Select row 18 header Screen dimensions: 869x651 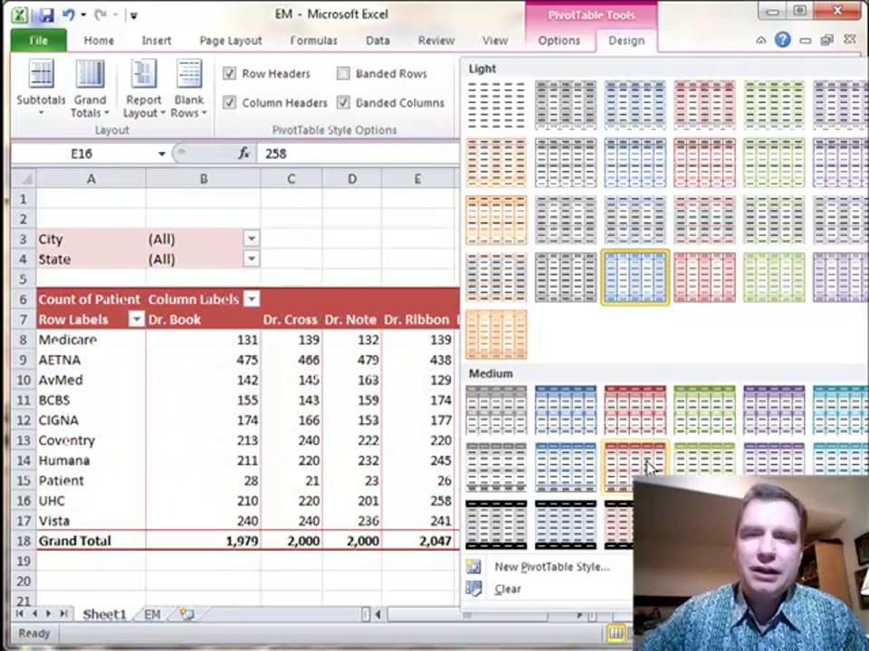(24, 541)
